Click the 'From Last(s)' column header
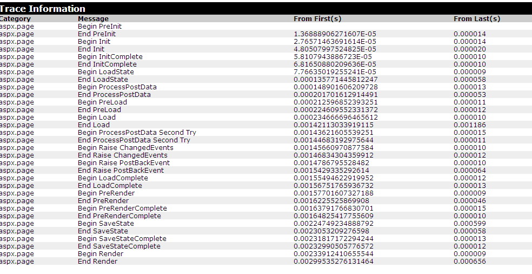The width and height of the screenshot is (532, 274). [x=477, y=19]
